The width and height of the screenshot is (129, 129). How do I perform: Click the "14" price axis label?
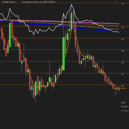pyautogui.click(x=123, y=39)
